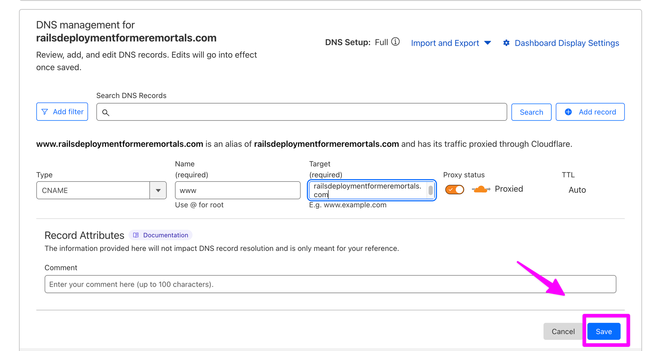Click the plus icon in Add record
Viewport: 654px width, 351px height.
pos(568,112)
